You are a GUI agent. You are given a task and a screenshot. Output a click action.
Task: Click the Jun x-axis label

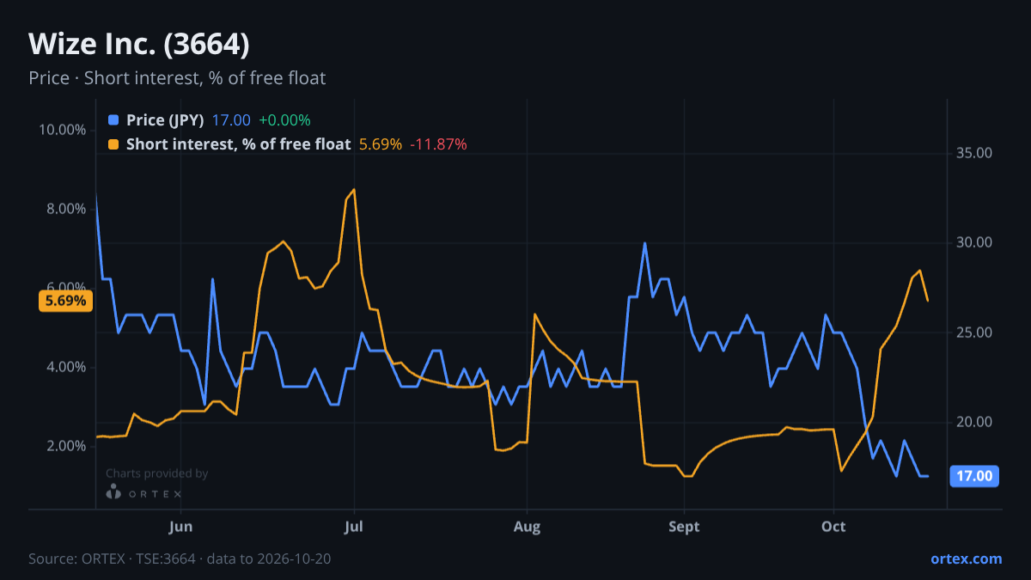[180, 527]
